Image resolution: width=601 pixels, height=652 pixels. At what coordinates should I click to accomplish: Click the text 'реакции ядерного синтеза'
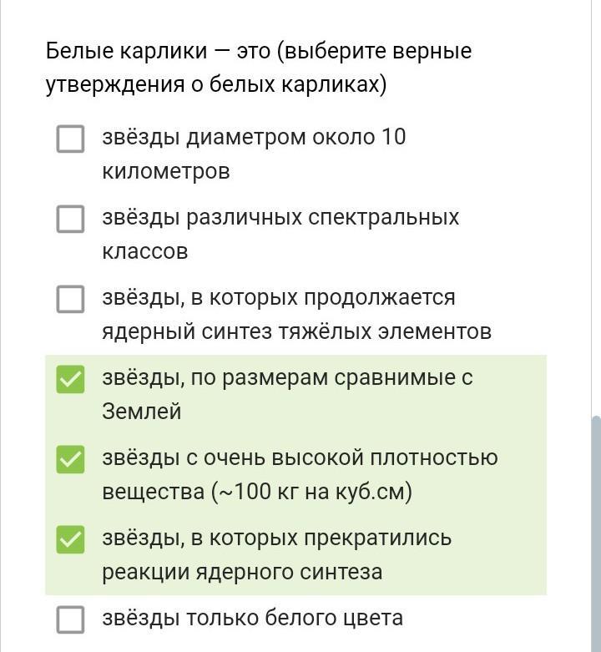point(242,572)
